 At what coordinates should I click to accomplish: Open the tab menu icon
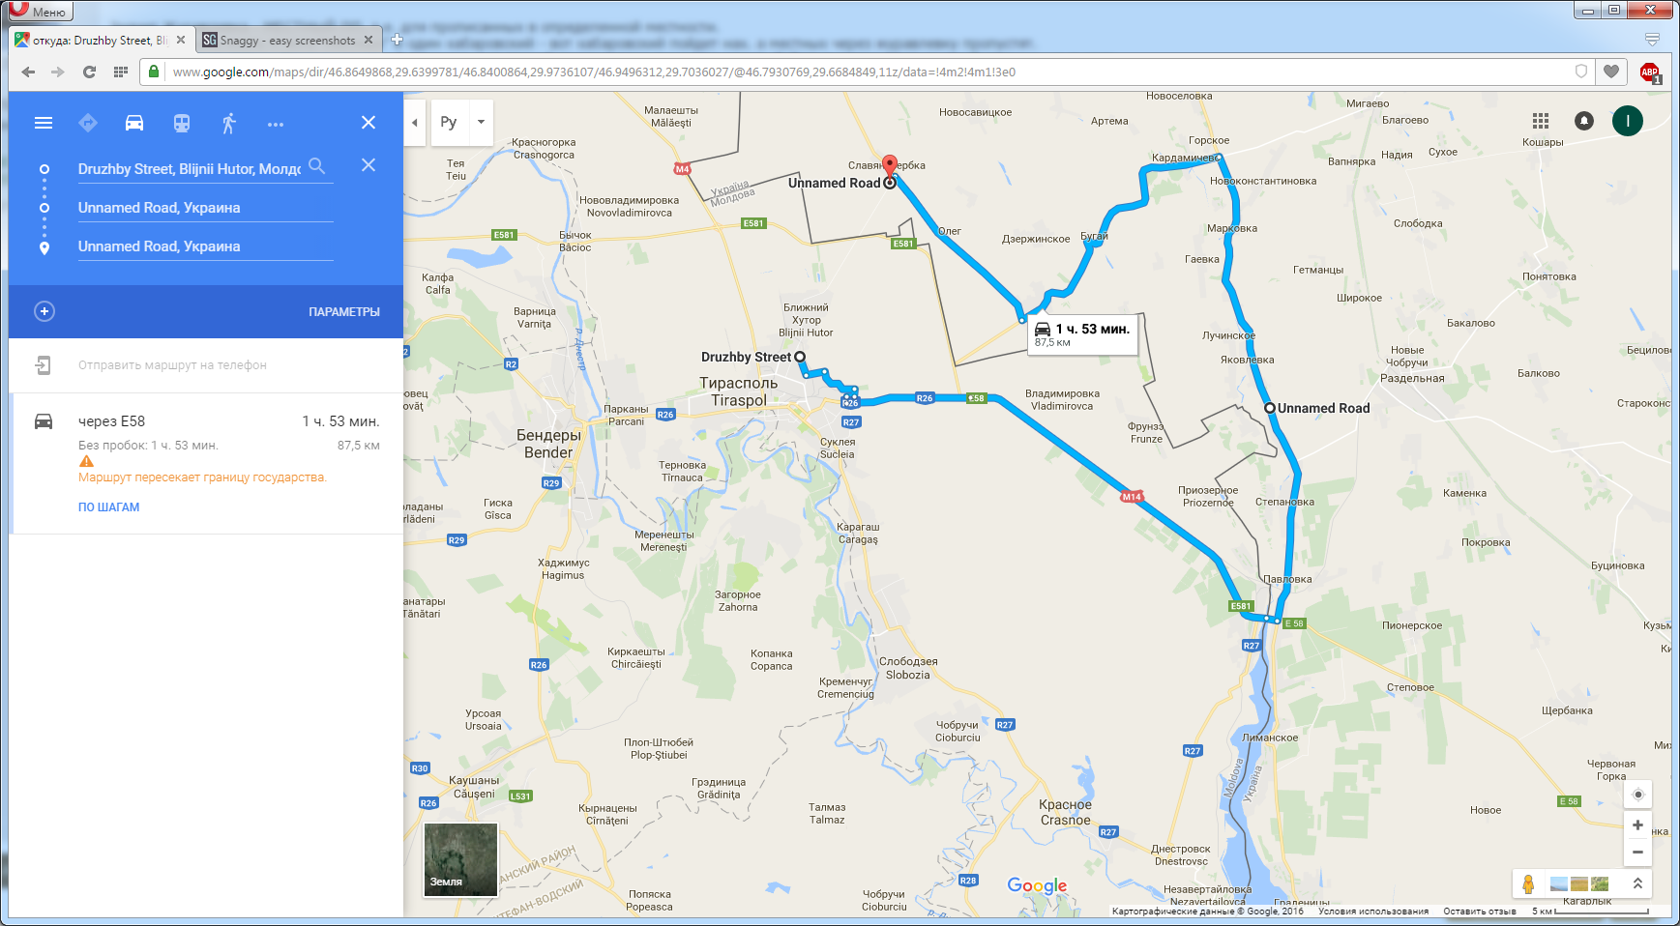1652,40
